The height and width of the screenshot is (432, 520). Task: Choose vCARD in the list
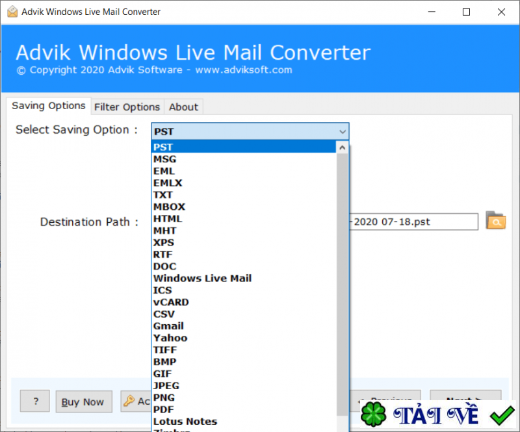[244, 302]
